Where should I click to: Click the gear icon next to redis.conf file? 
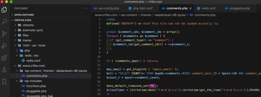[x=23, y=61]
